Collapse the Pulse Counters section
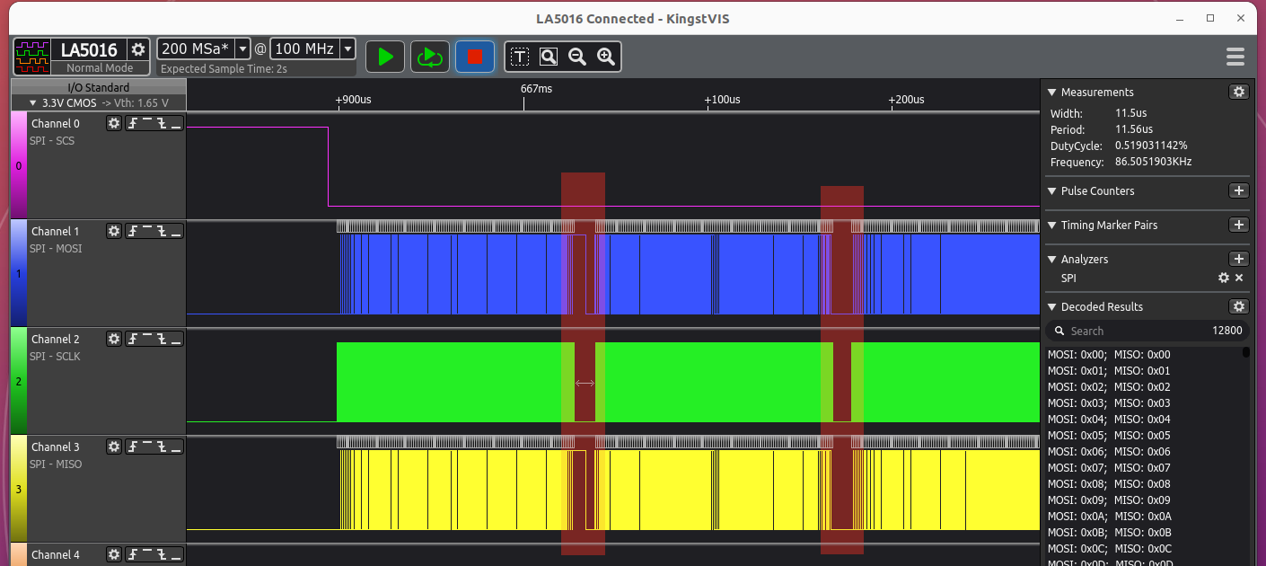Viewport: 1266px width, 566px height. (1051, 190)
